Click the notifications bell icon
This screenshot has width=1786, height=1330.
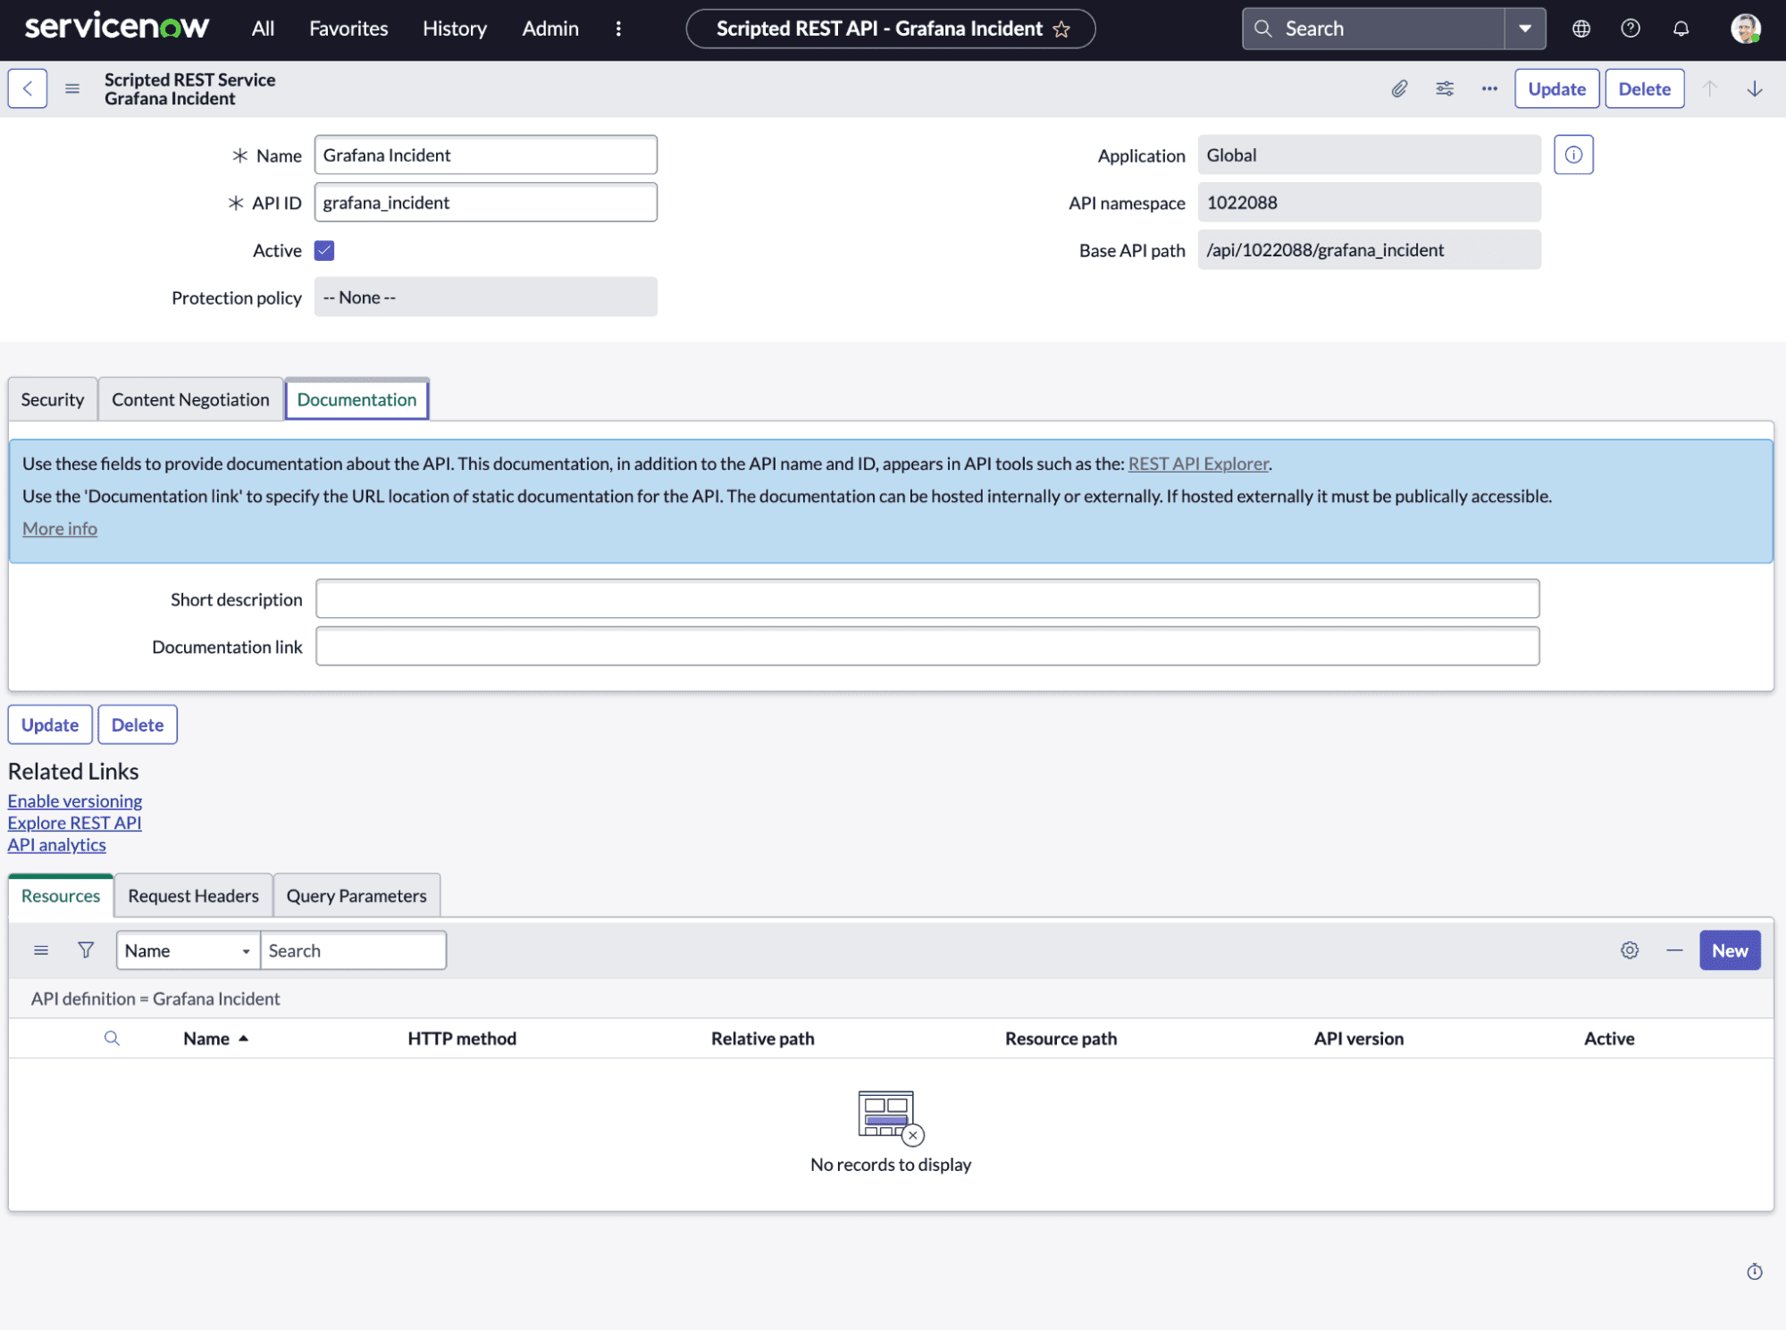click(x=1681, y=28)
